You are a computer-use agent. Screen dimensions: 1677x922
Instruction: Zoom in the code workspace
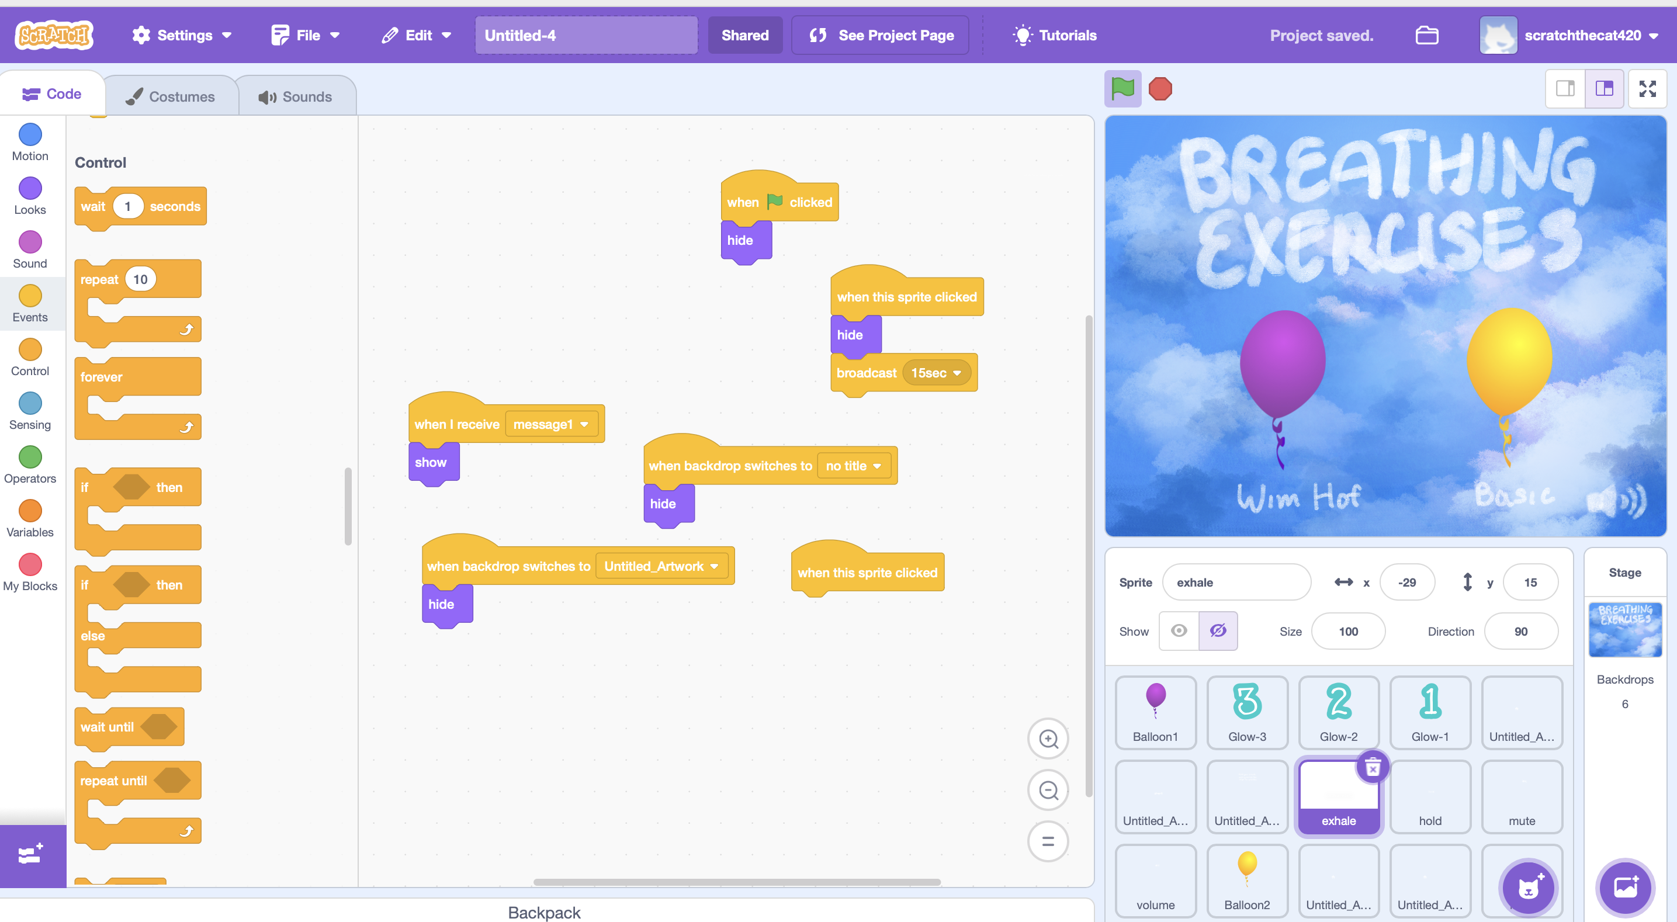(x=1048, y=739)
